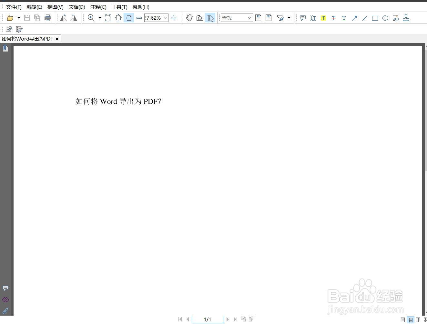This screenshot has width=427, height=324.
Task: Set view to actual size
Action: pos(108,18)
